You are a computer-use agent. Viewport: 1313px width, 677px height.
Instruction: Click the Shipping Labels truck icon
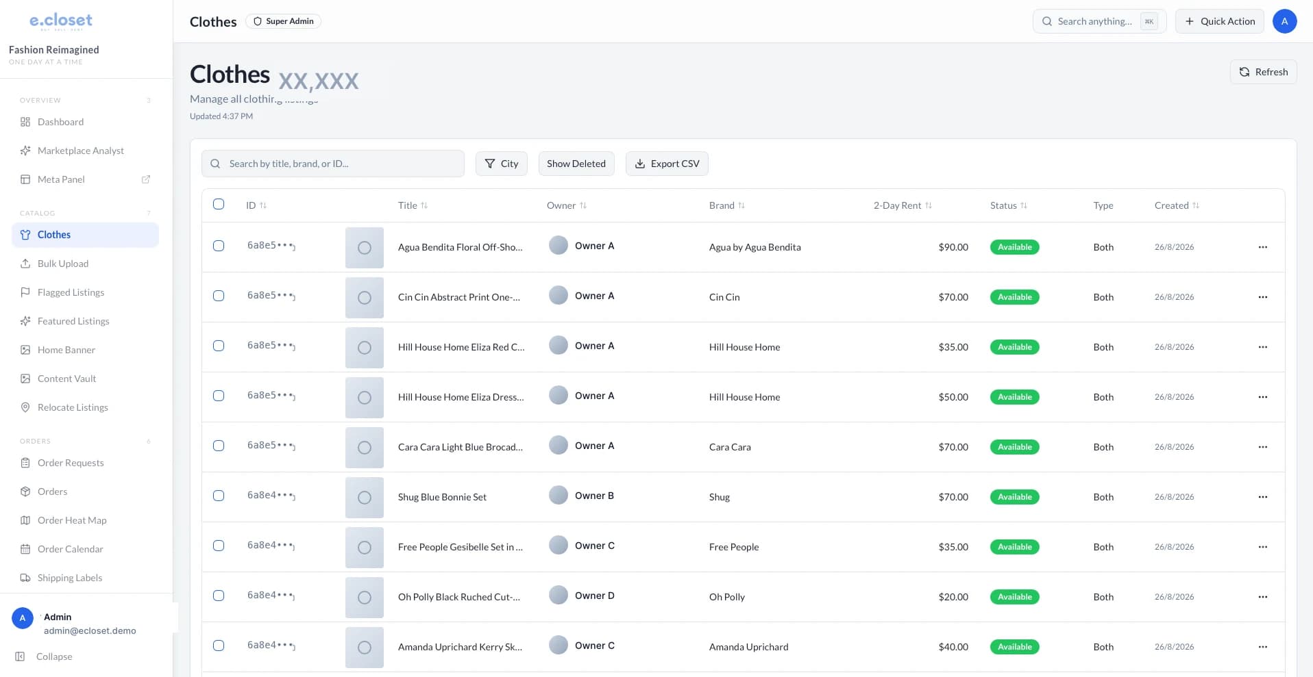pos(25,578)
